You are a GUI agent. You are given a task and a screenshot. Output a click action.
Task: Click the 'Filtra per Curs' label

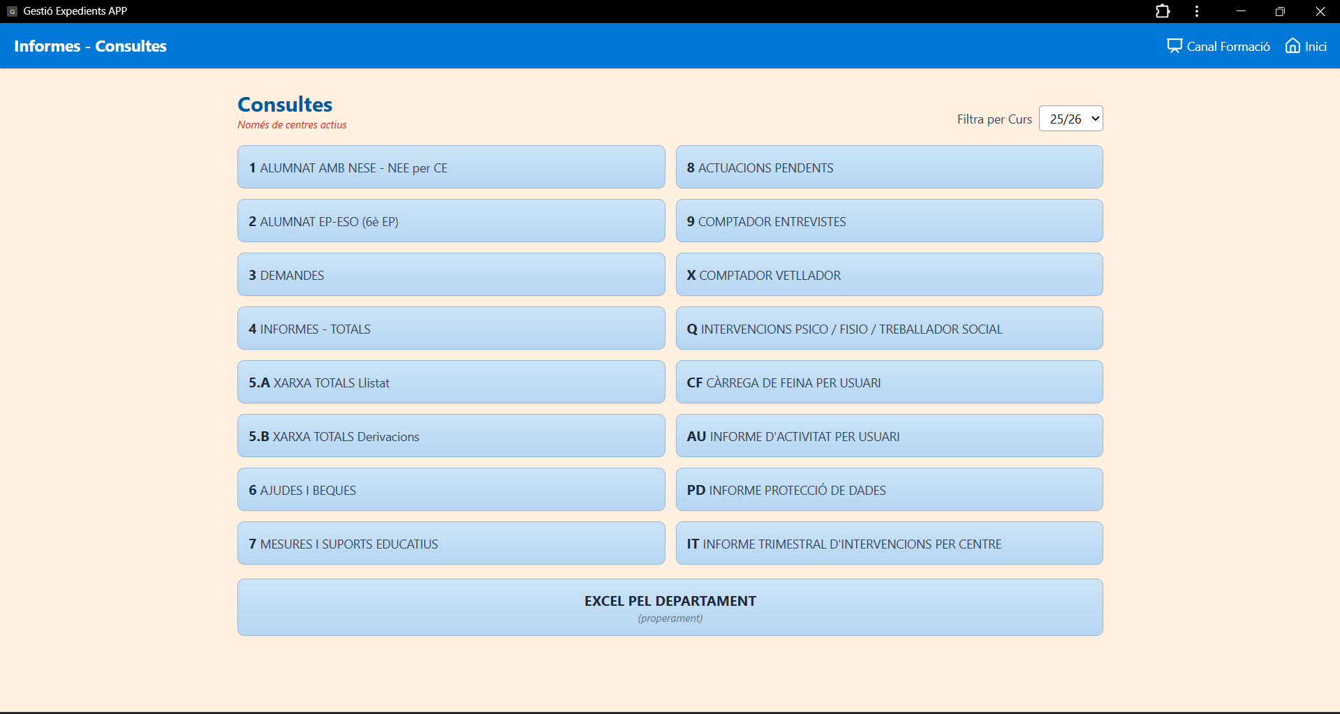click(994, 119)
